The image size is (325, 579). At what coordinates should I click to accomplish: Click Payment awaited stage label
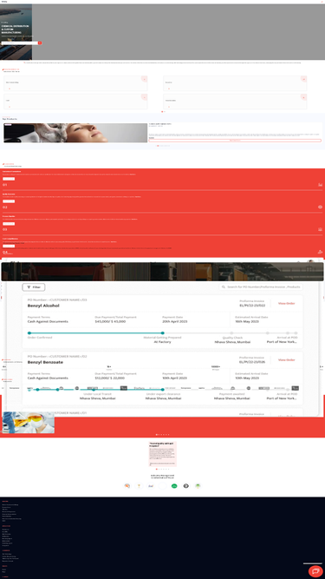[x=231, y=394]
